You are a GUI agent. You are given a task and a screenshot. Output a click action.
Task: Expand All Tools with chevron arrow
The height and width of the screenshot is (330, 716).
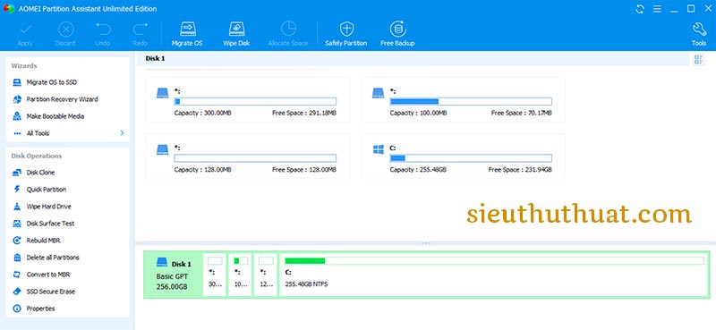click(122, 133)
